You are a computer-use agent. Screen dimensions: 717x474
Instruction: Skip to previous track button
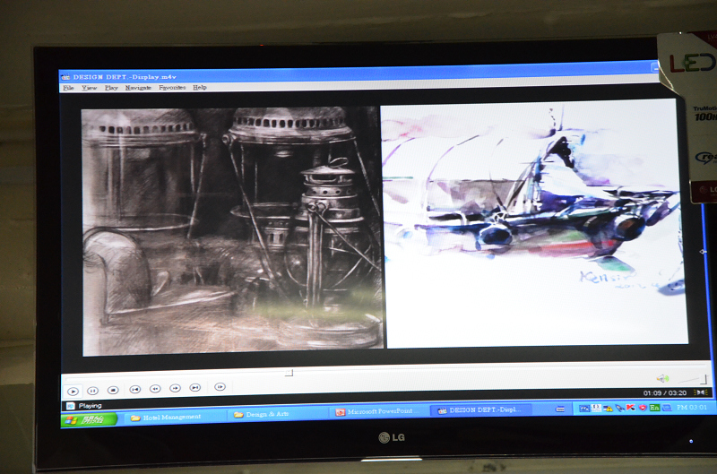135,389
